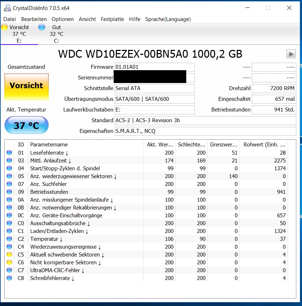This screenshot has width=302, height=306.
Task: Click the status icon for Wiederzuweisungsereignisse
Action: tap(9, 247)
